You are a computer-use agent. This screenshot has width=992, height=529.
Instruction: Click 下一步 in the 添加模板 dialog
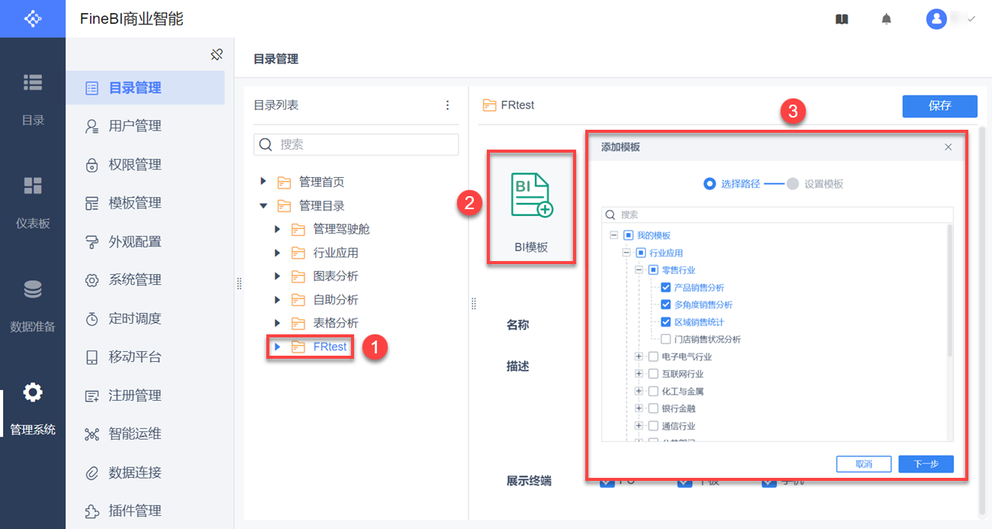pos(926,464)
